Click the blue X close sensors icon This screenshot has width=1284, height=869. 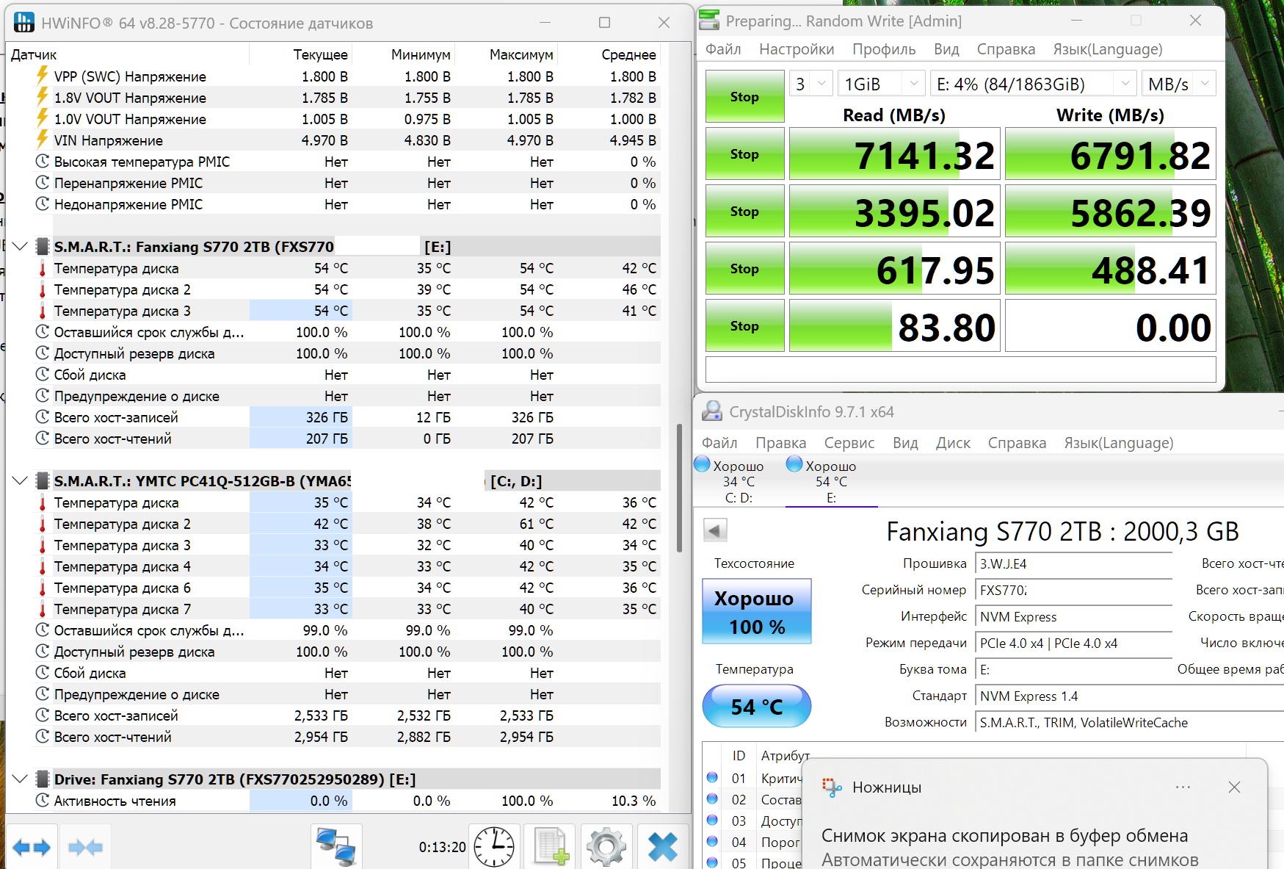tap(662, 847)
